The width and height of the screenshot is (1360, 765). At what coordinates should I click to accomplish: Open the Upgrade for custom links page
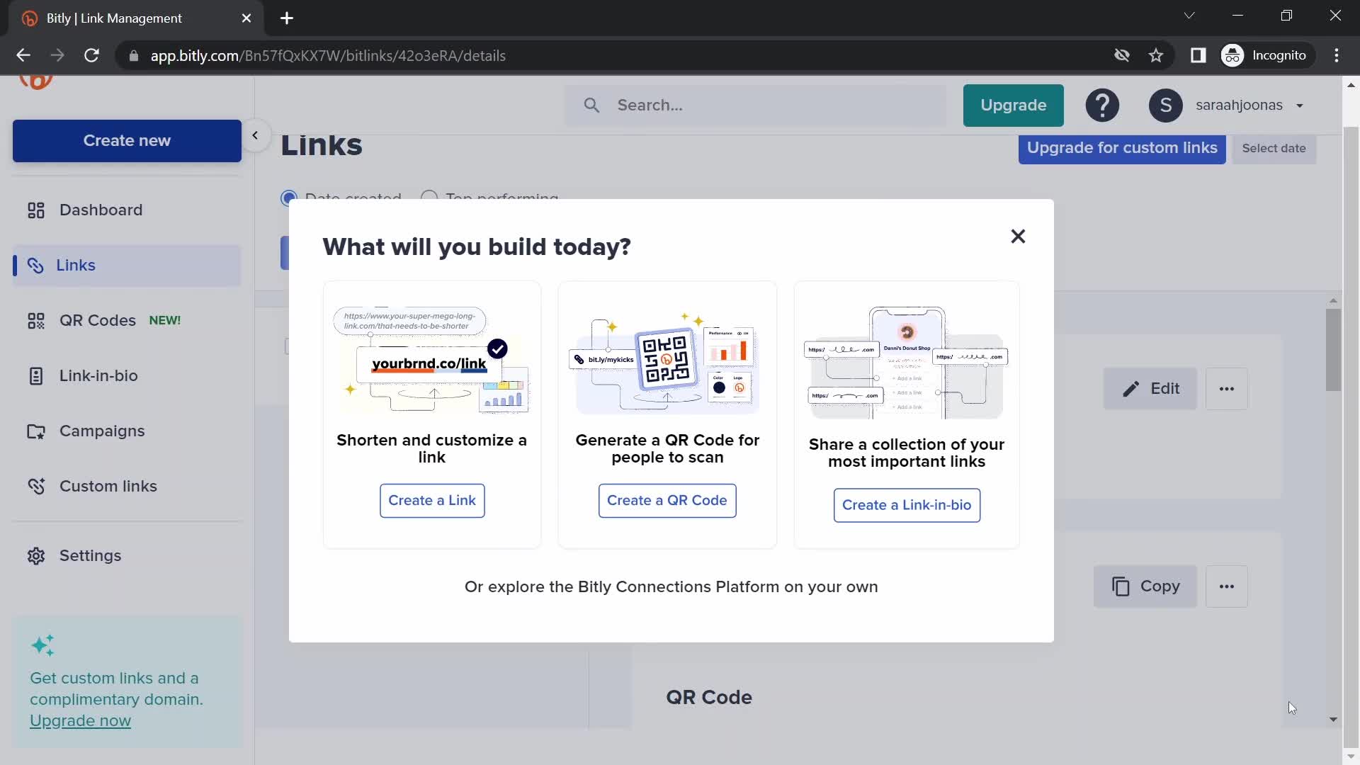coord(1122,147)
